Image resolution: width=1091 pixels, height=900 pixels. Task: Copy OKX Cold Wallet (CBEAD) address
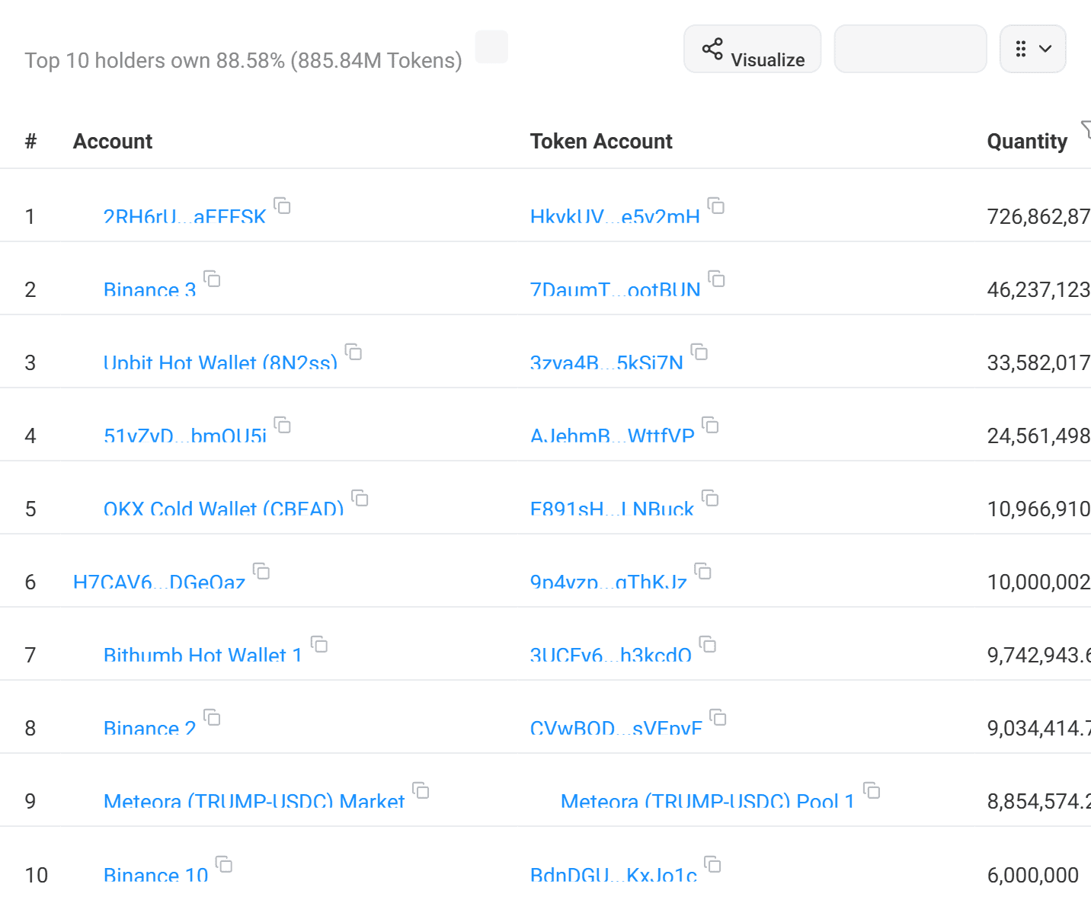pos(360,498)
